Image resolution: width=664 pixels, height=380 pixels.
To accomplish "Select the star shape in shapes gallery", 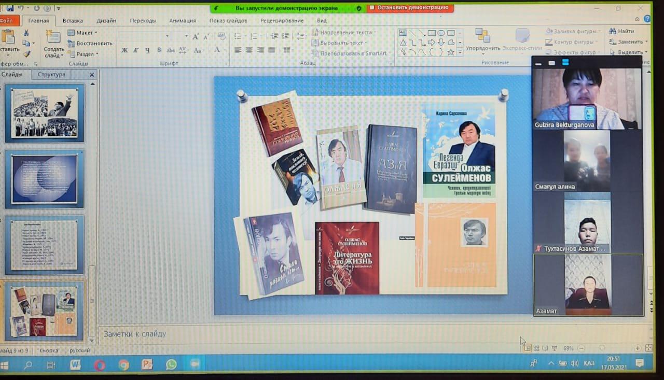I will click(451, 52).
